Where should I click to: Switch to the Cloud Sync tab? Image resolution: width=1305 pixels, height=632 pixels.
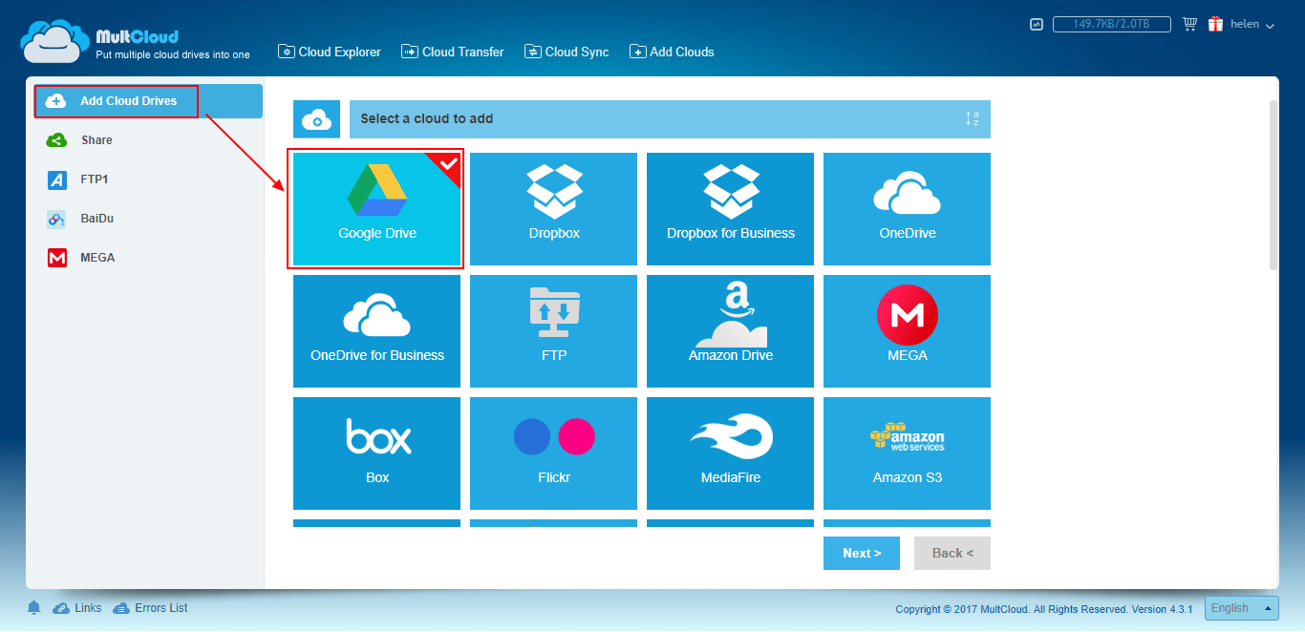click(x=567, y=52)
